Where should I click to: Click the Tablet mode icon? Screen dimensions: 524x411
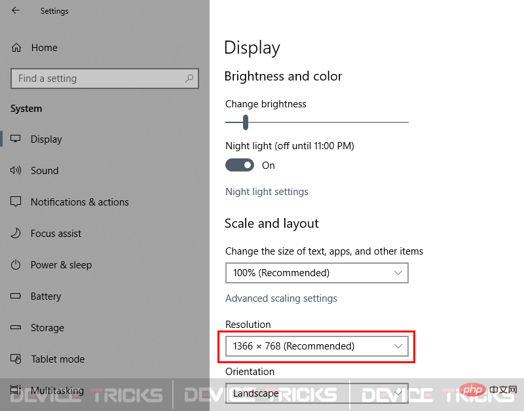pyautogui.click(x=16, y=359)
